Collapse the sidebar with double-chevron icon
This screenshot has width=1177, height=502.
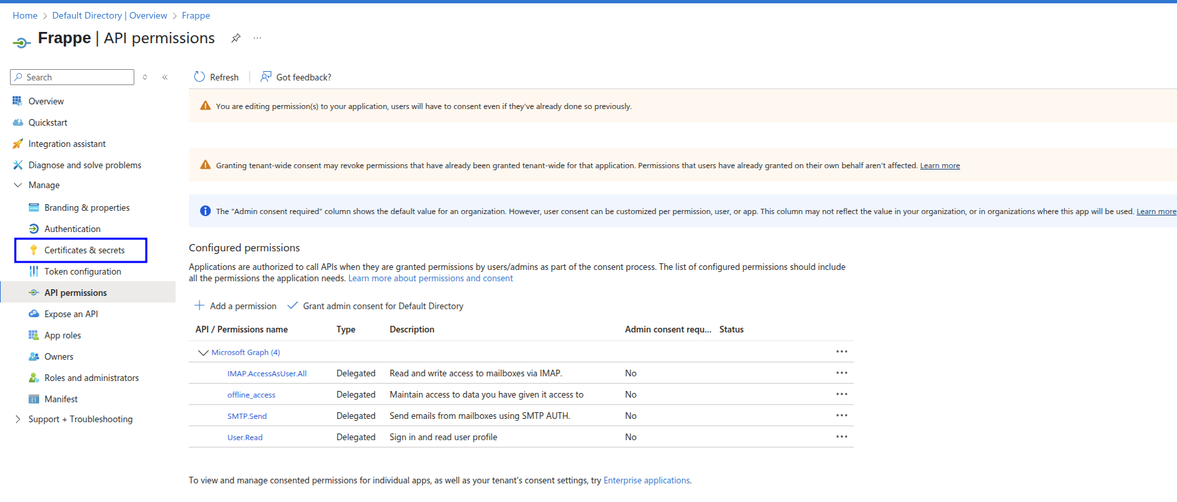[165, 77]
